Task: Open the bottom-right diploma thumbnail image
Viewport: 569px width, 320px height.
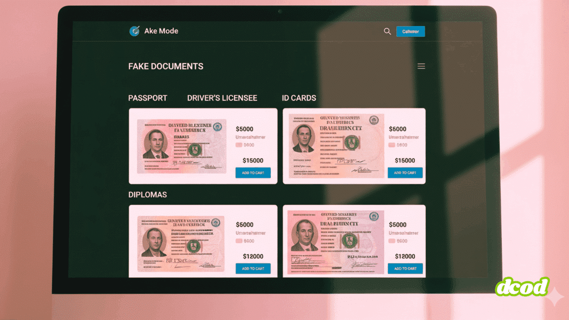Action: pos(336,243)
